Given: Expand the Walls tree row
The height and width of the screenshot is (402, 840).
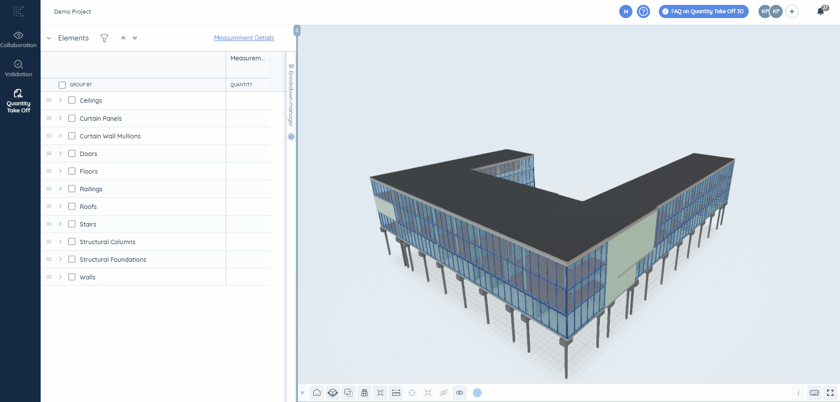Looking at the screenshot, I should point(60,277).
